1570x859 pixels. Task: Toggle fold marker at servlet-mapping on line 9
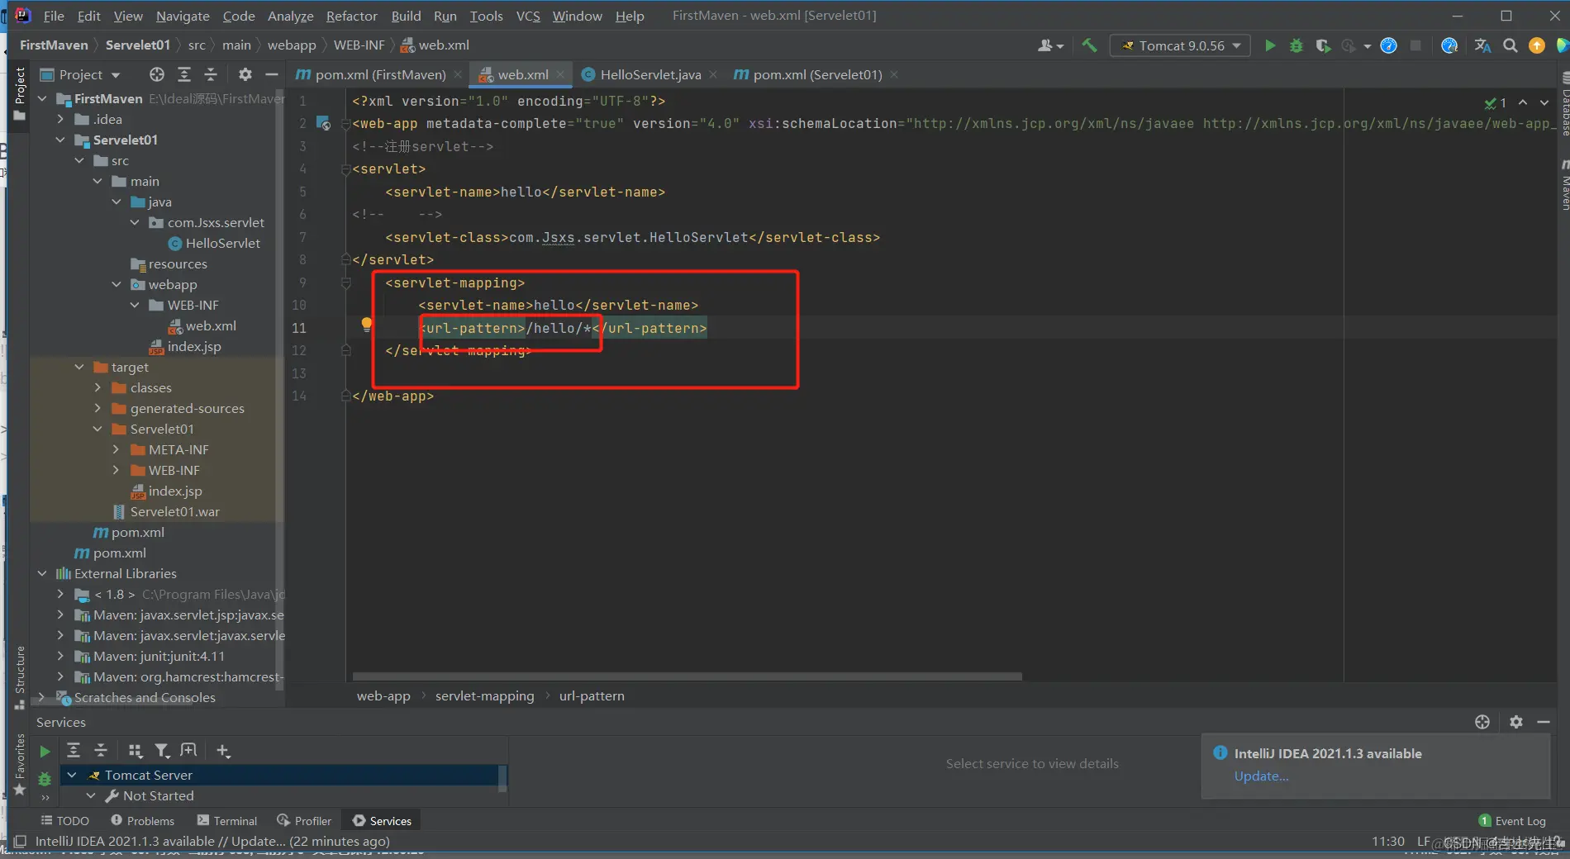tap(346, 283)
